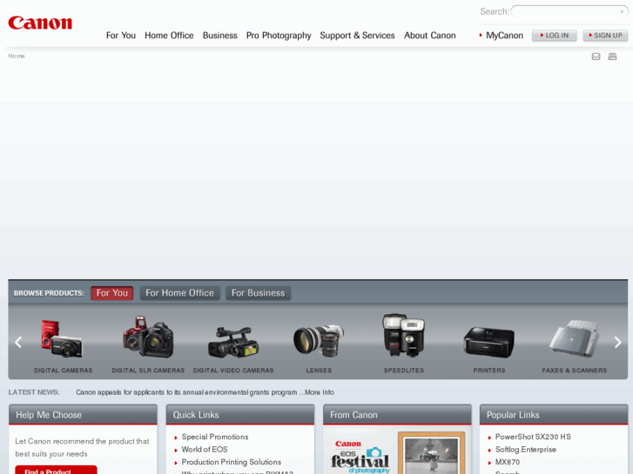Click the framed photo thumbnail in From Canon
This screenshot has width=633, height=474.
(x=431, y=453)
